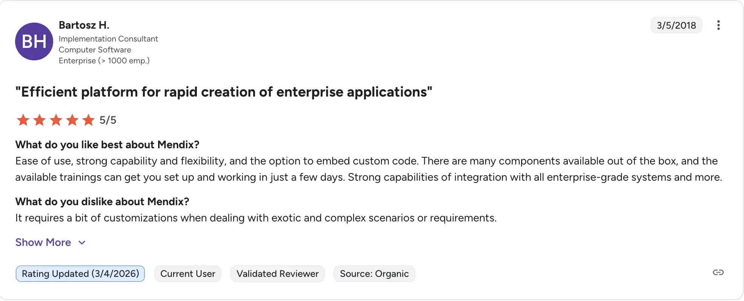Collapse review details via the chevron

(x=82, y=243)
